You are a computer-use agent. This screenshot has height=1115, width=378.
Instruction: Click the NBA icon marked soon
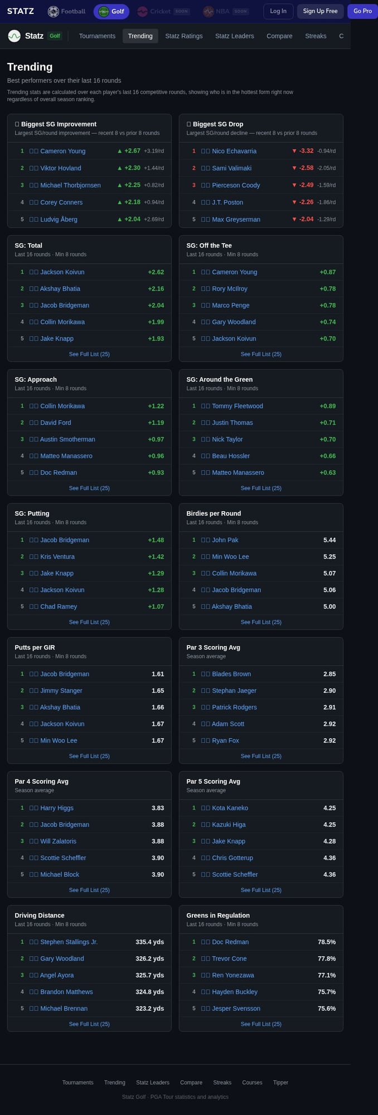click(x=209, y=11)
